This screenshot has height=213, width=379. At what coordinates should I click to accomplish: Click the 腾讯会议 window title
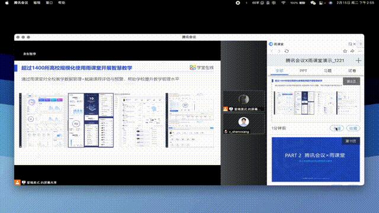click(189, 37)
